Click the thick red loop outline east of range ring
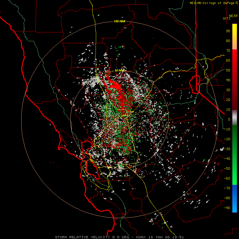 tap(195, 84)
